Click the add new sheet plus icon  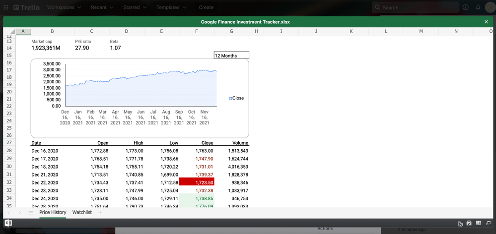point(100,213)
